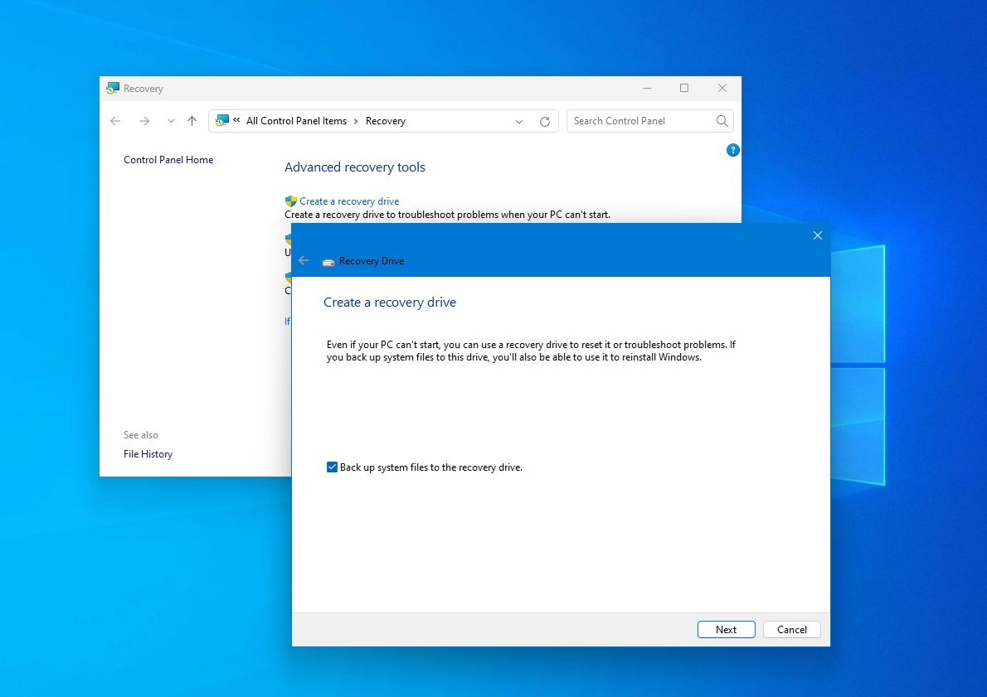Cancel the Create a recovery drive wizard

[x=791, y=629]
